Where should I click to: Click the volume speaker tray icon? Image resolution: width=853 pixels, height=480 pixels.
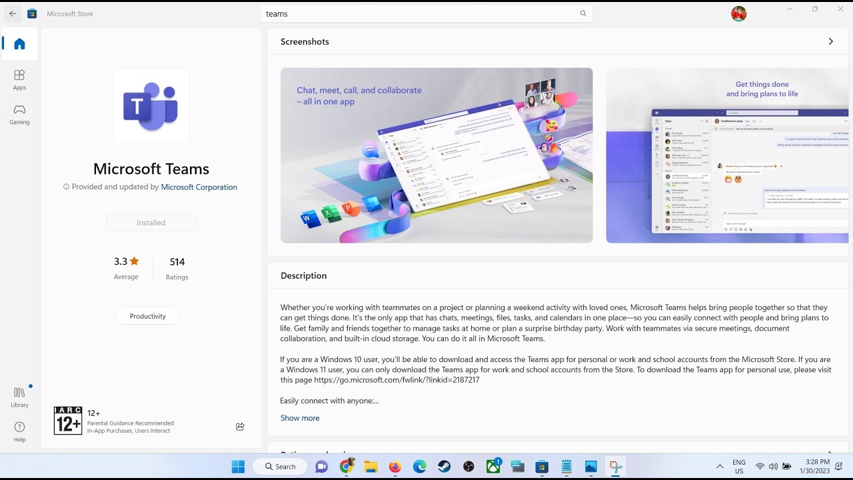coord(773,467)
